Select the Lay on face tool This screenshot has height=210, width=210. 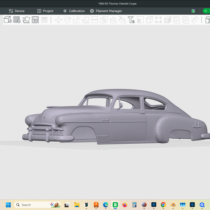pos(86,20)
